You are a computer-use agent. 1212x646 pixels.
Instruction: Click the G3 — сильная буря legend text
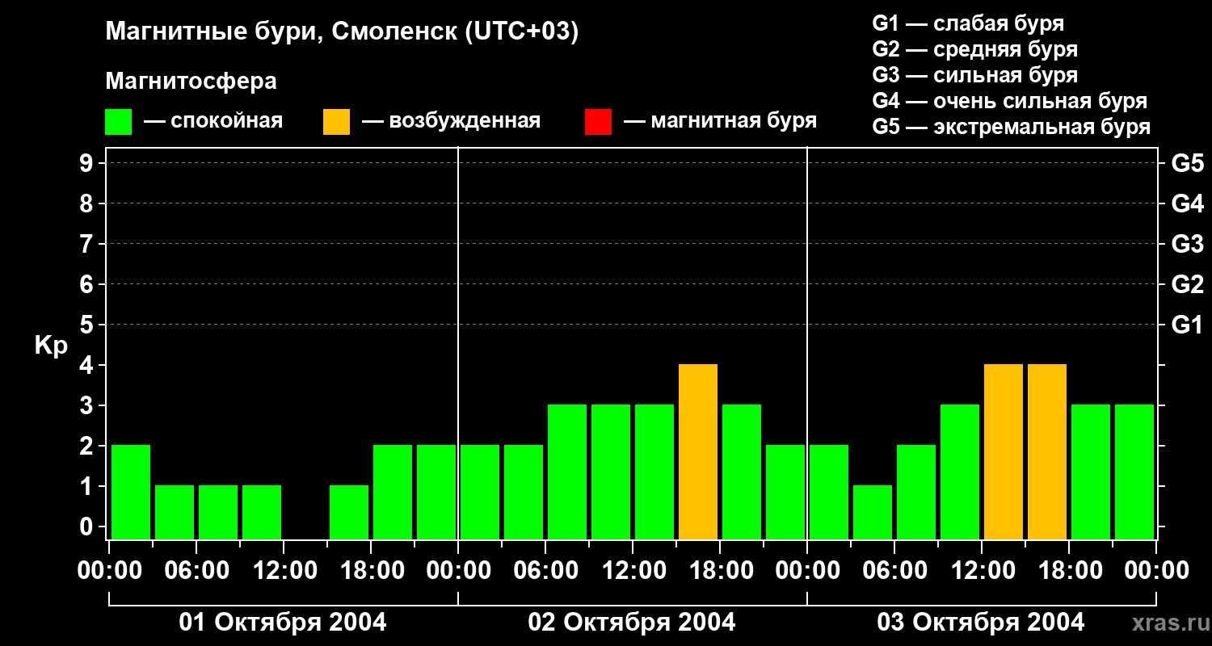pos(975,75)
